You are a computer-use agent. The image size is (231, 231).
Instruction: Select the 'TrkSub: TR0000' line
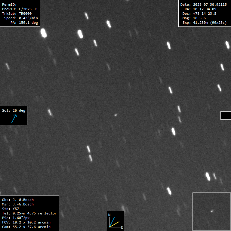coord(17,14)
